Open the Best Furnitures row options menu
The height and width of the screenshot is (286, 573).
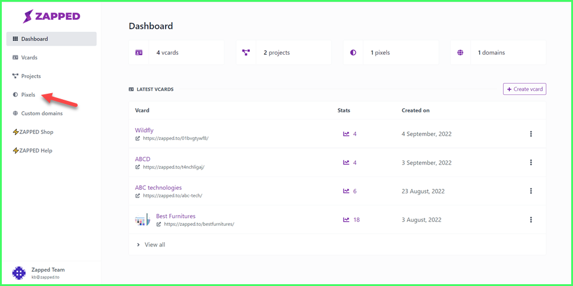531,220
